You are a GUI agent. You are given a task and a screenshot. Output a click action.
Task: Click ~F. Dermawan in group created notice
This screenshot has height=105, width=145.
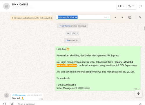[65, 26]
